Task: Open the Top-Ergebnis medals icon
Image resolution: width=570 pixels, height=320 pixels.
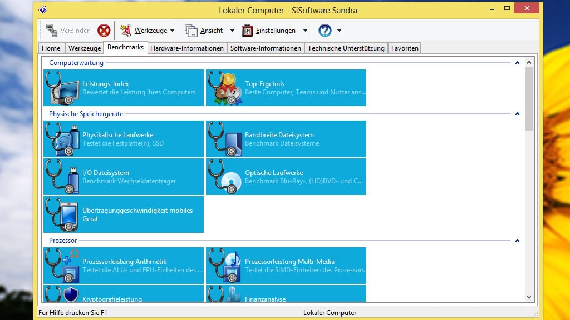Action: pos(225,88)
